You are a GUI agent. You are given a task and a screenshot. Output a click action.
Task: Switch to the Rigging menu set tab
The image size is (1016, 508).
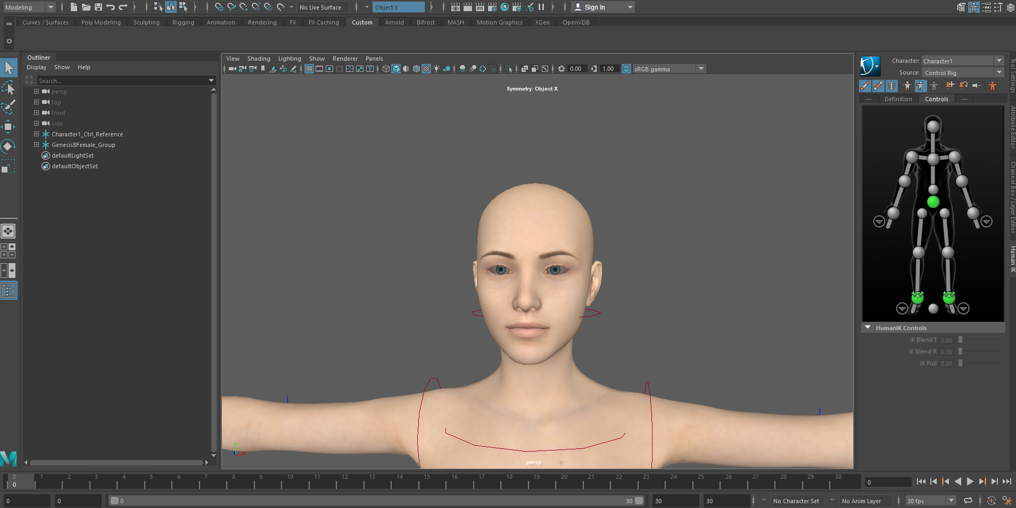pyautogui.click(x=183, y=22)
